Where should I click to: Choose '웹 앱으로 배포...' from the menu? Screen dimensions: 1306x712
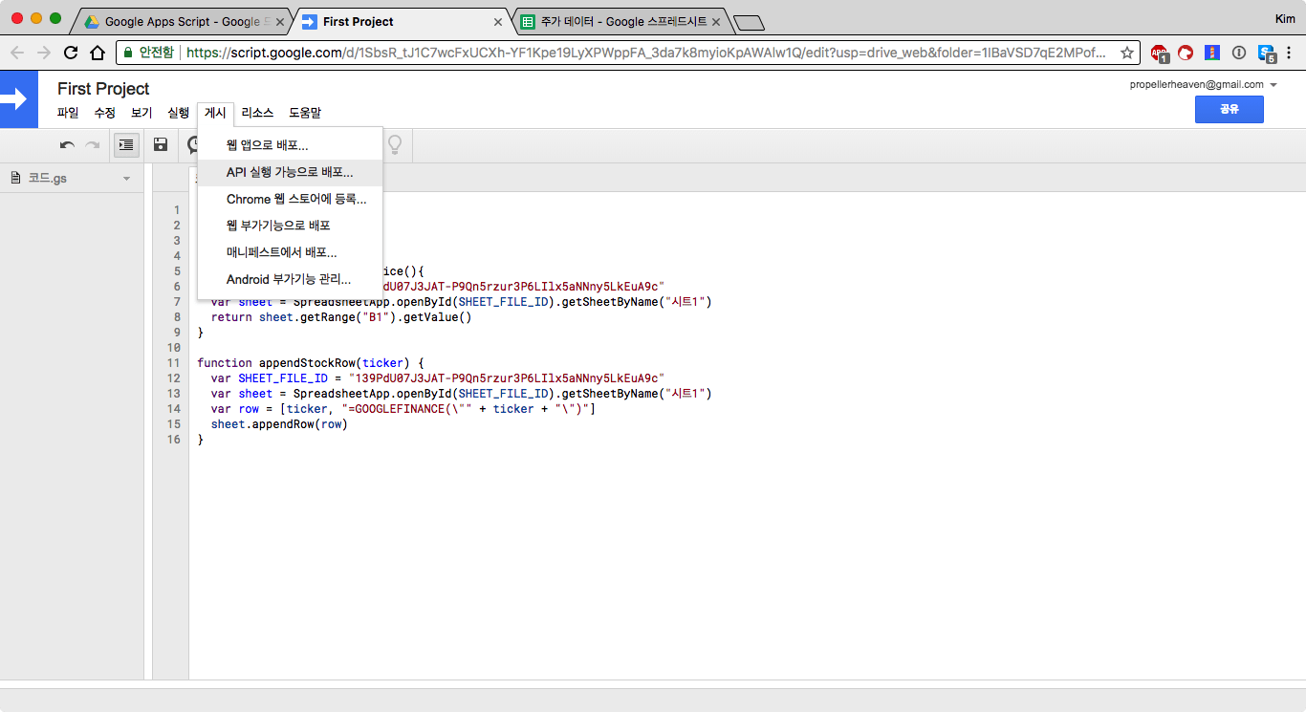(267, 146)
